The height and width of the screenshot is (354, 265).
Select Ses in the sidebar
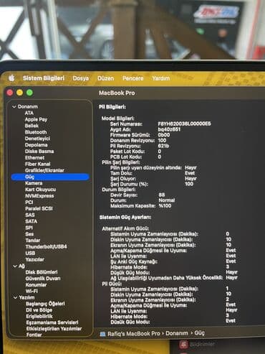(29, 234)
